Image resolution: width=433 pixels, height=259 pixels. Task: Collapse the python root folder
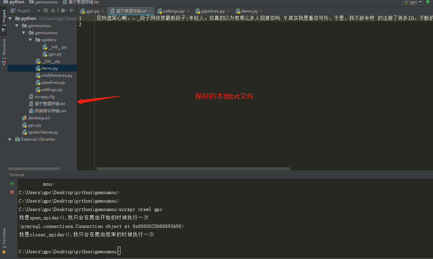10,19
